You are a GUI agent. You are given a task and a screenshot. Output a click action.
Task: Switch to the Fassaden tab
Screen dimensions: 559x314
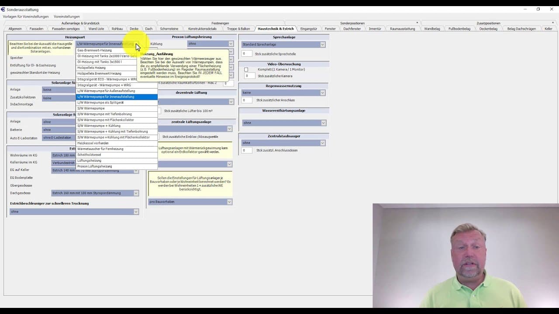[x=36, y=29]
